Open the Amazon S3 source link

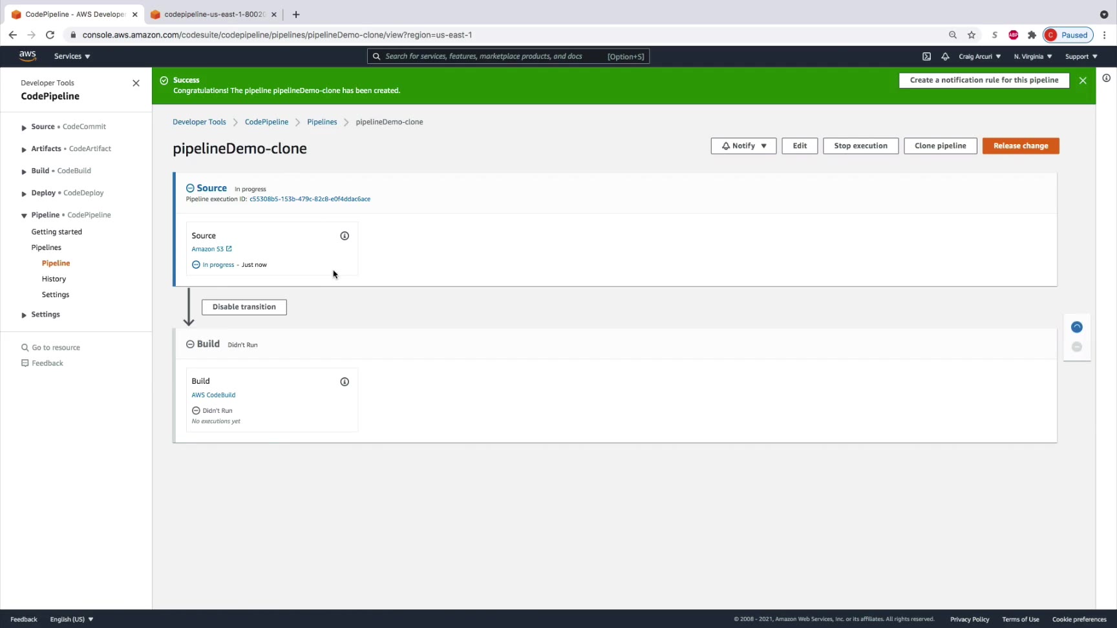pyautogui.click(x=207, y=249)
